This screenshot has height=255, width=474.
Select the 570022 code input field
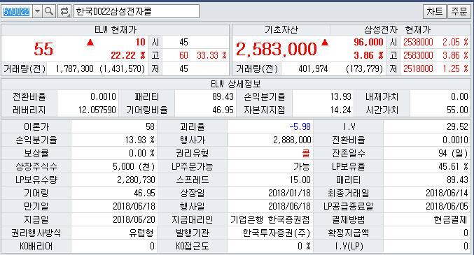(16, 11)
